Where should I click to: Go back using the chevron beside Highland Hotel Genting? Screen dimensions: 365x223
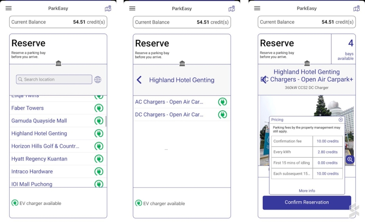tap(139, 80)
